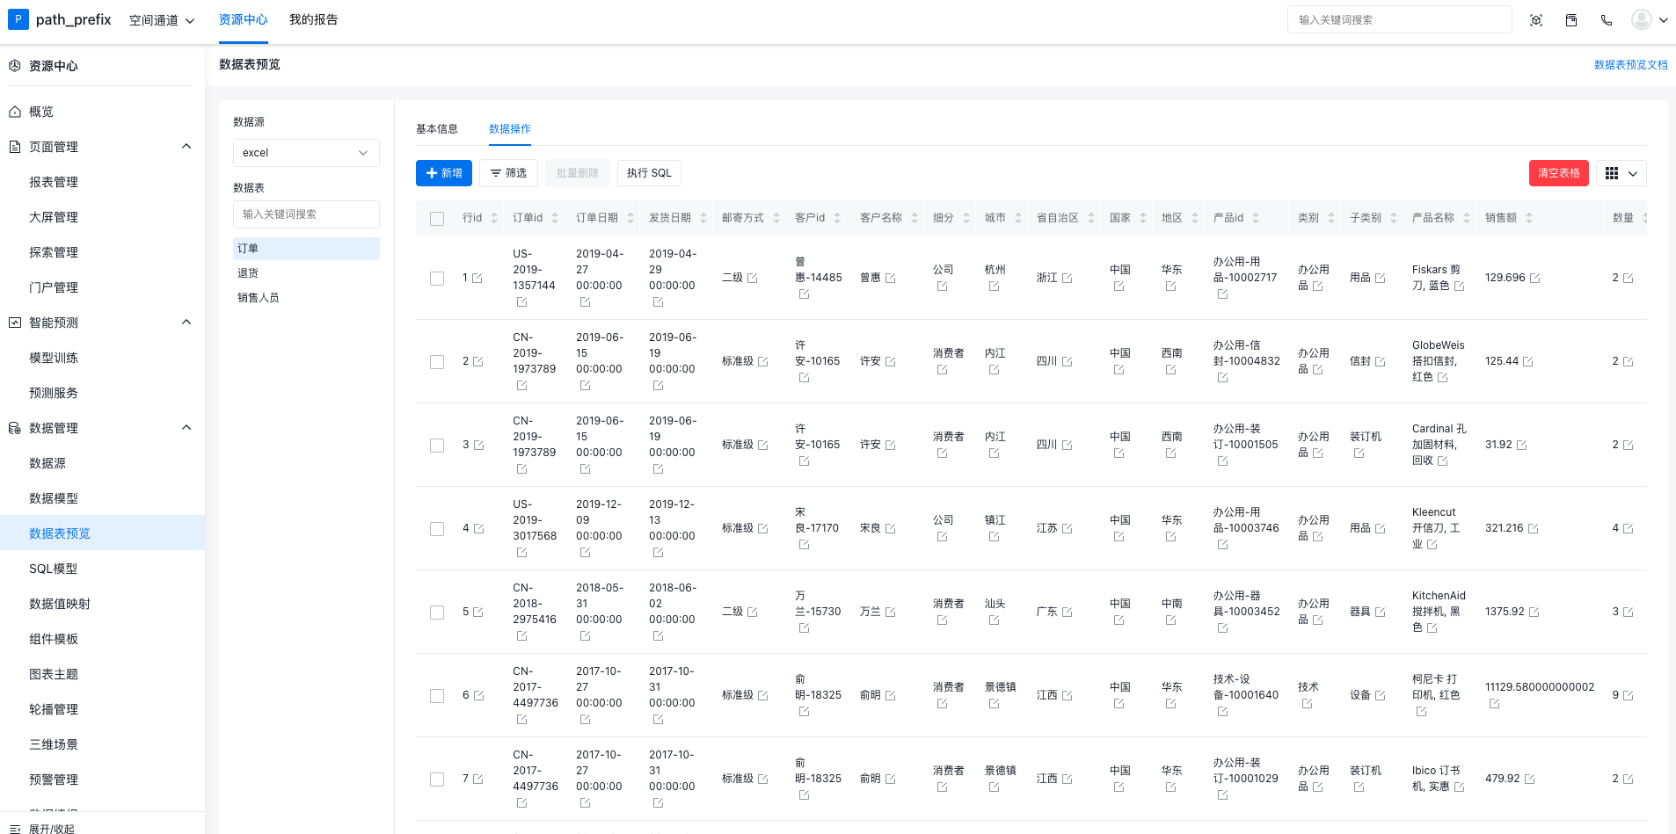Edit the 行id cell of row 1
The width and height of the screenshot is (1676, 834).
(x=477, y=279)
